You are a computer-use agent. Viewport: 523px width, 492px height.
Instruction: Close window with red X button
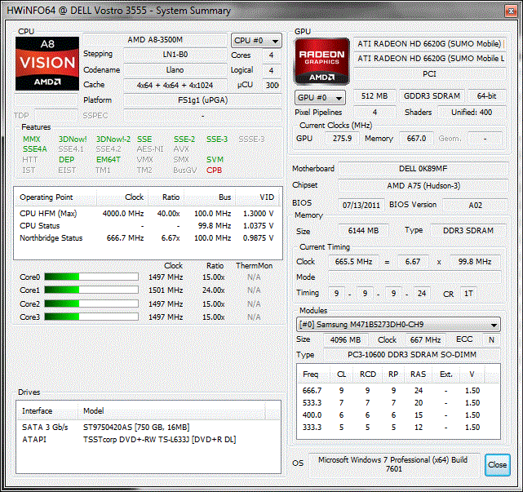click(510, 11)
